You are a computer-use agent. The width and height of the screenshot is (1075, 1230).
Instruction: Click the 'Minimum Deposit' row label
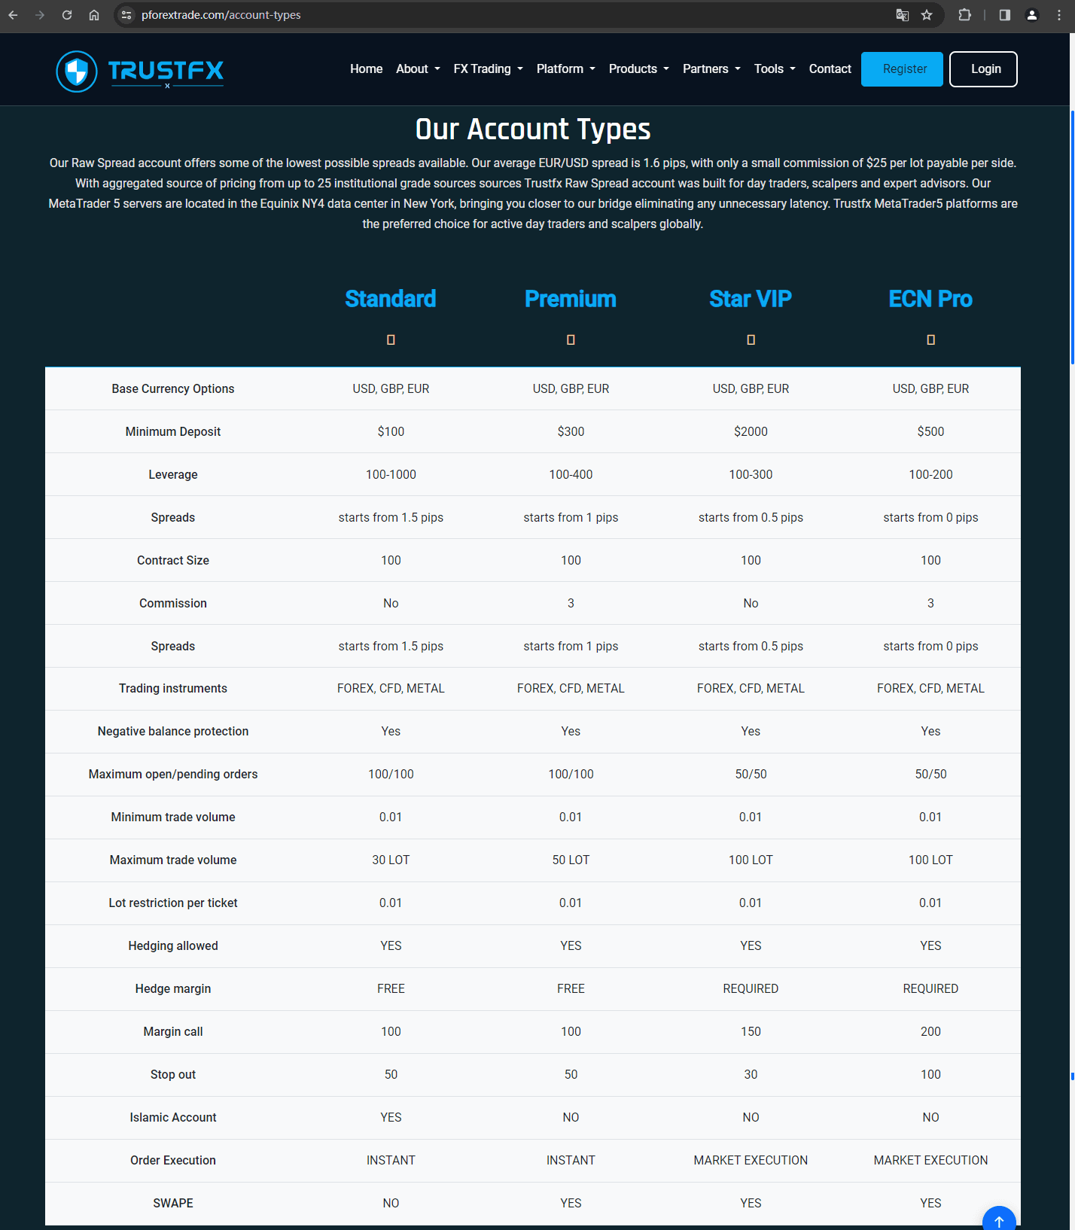(x=173, y=431)
